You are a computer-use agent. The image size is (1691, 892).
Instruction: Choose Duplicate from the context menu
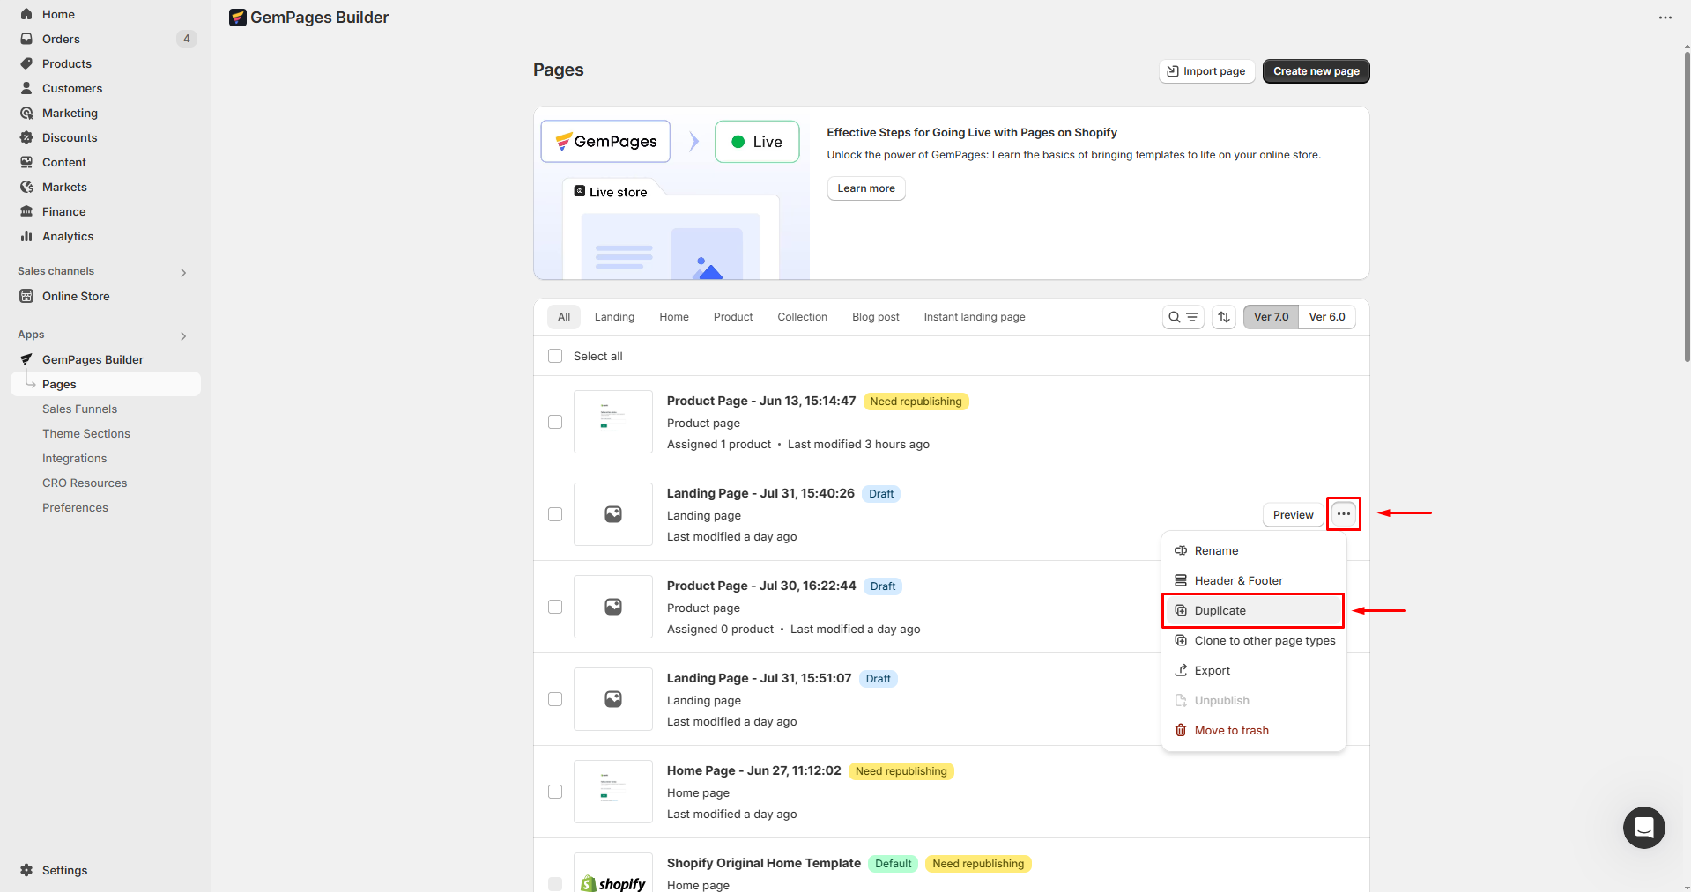pos(1220,610)
